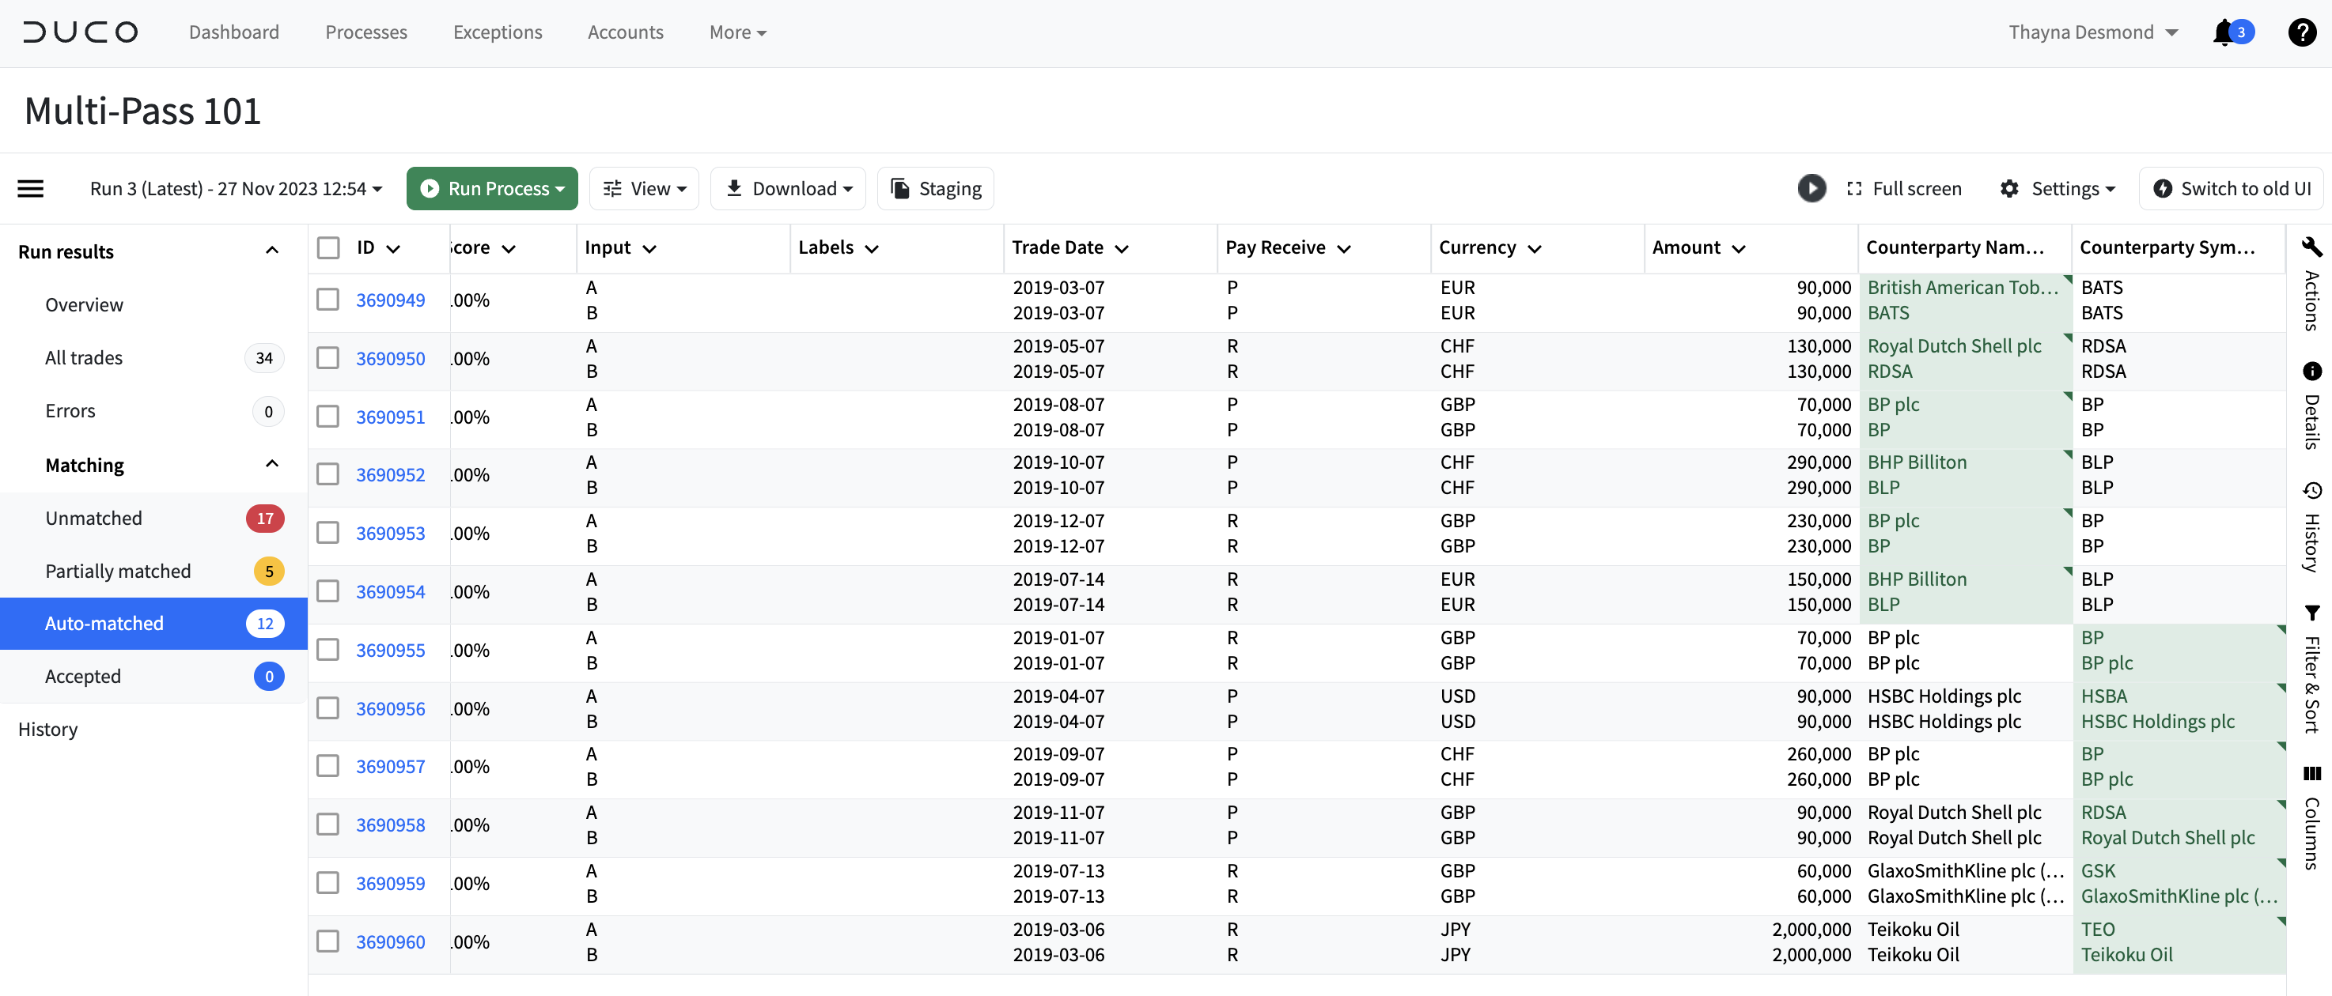Open the Pay Receive column menu chevron

coord(1343,249)
